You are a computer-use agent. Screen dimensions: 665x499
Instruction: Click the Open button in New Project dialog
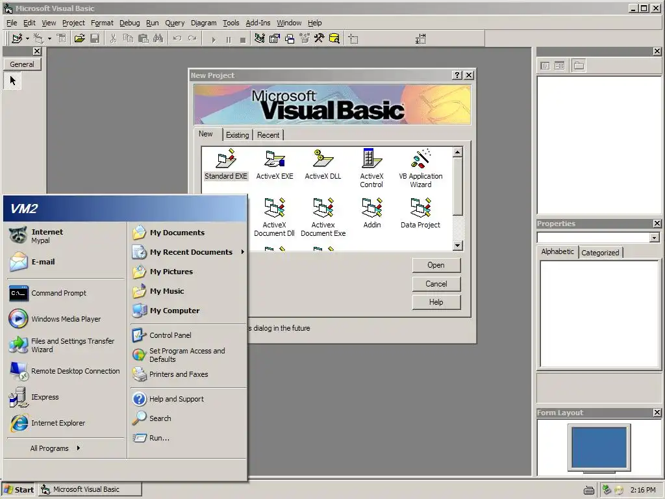point(436,265)
